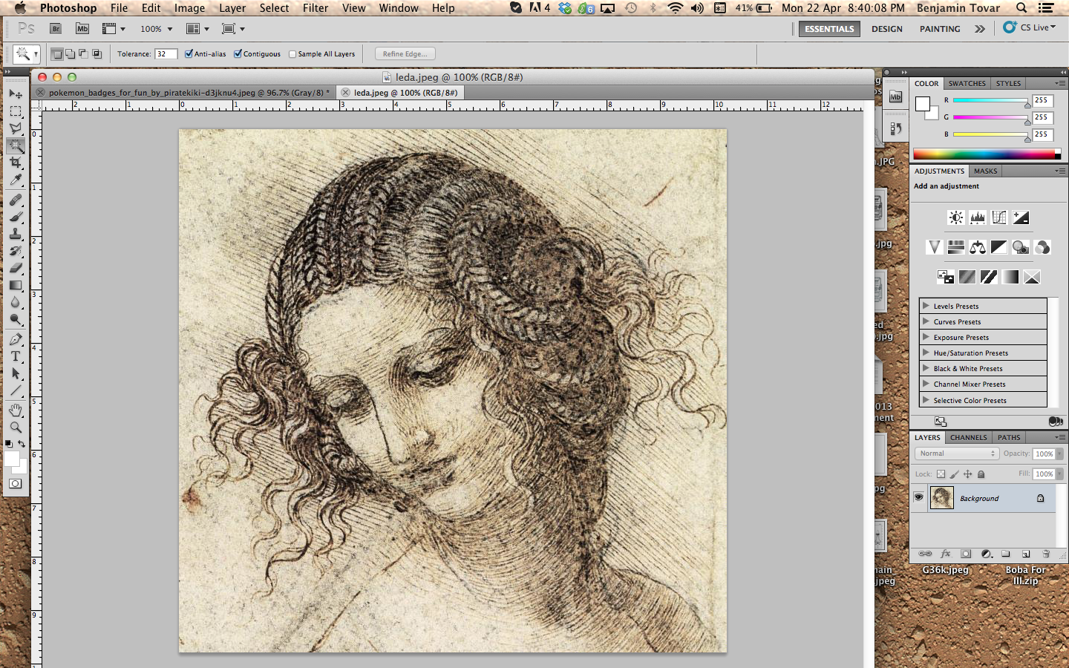Open the Filter menu
Image resolution: width=1069 pixels, height=668 pixels.
(x=316, y=8)
